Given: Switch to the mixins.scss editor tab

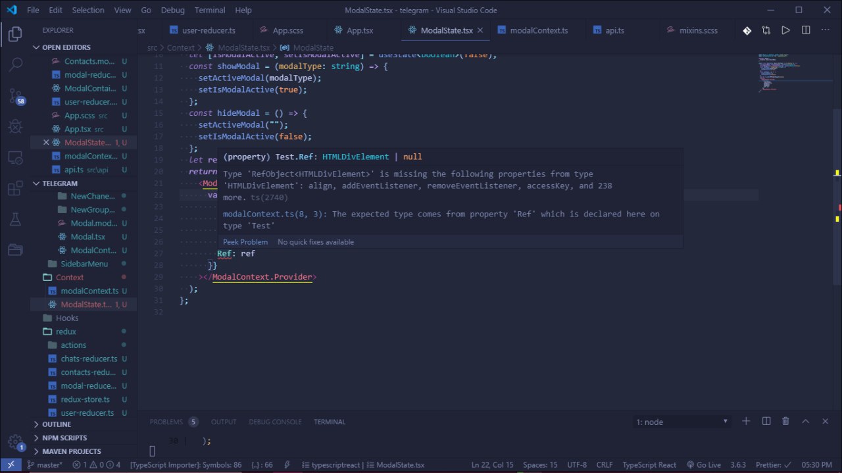Looking at the screenshot, I should [698, 30].
